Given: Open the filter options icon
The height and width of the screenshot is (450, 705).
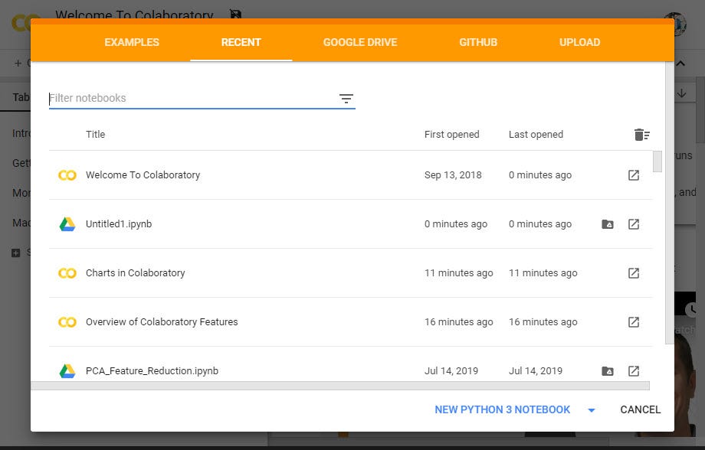Looking at the screenshot, I should (x=346, y=99).
